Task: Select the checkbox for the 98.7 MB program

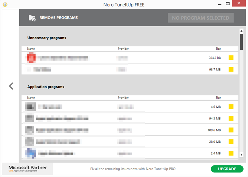Action: [x=231, y=69]
